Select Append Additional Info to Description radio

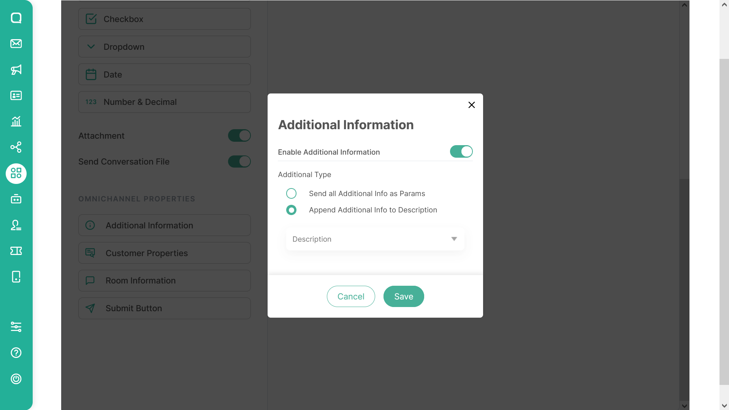(x=291, y=210)
